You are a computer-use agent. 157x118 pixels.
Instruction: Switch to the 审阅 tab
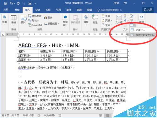click(x=79, y=10)
